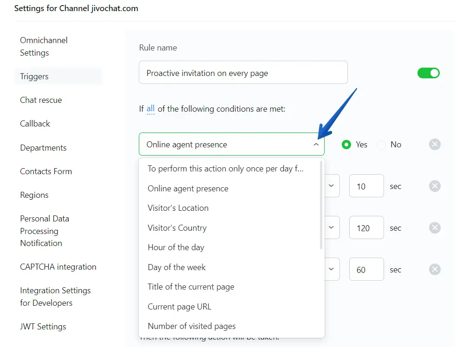Delete the condition row with 10 sec
Image resolution: width=456 pixels, height=347 pixels.
pos(434,186)
